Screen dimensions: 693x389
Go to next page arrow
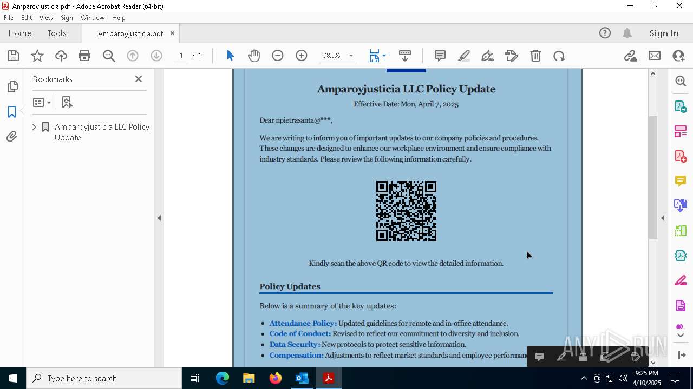click(156, 56)
